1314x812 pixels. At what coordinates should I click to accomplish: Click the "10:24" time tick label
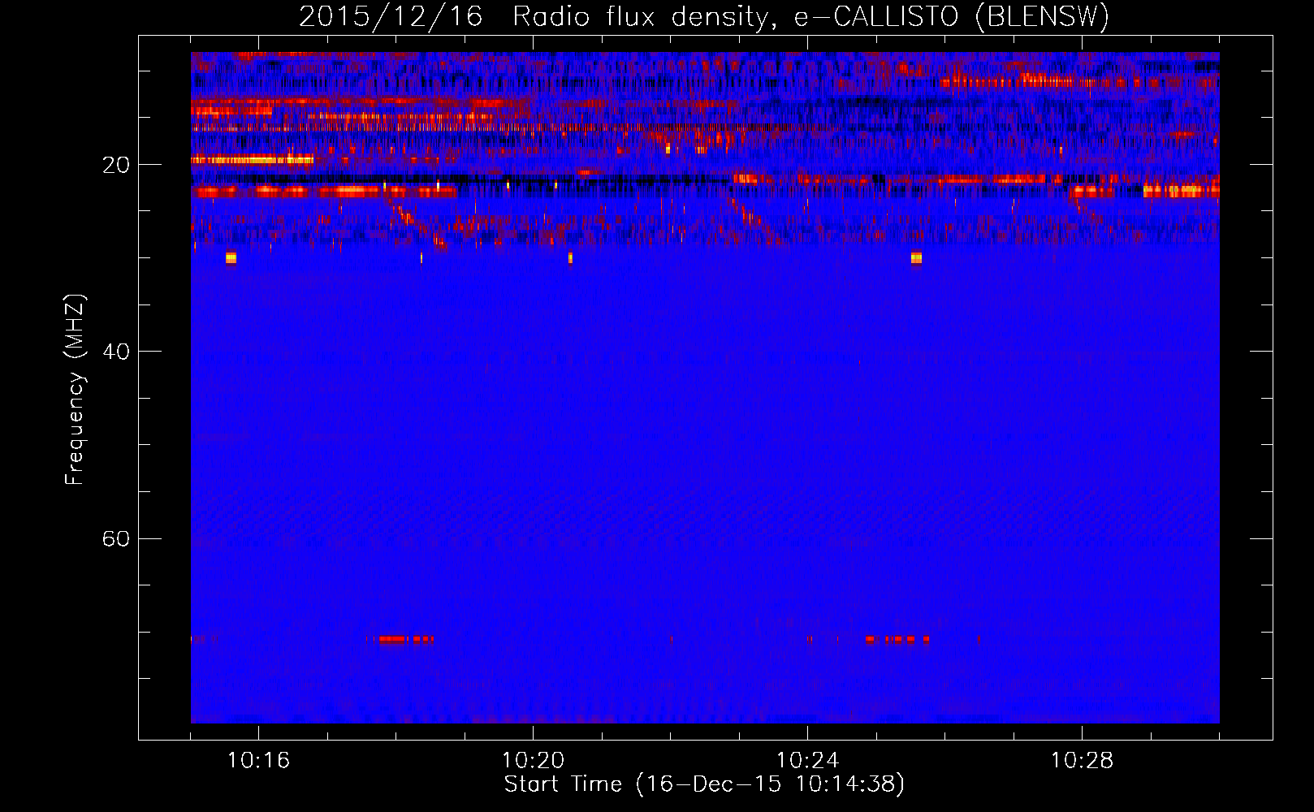tap(807, 761)
